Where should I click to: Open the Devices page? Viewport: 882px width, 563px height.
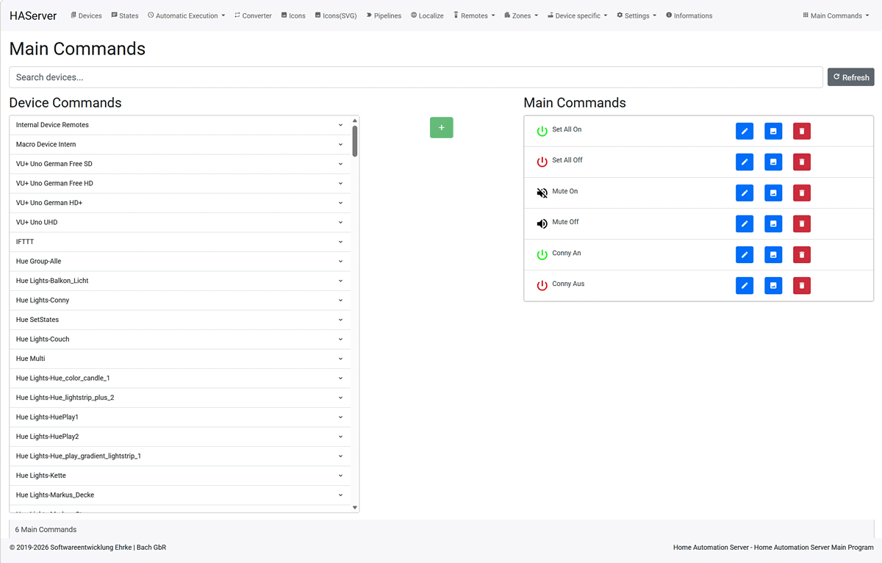pyautogui.click(x=86, y=15)
